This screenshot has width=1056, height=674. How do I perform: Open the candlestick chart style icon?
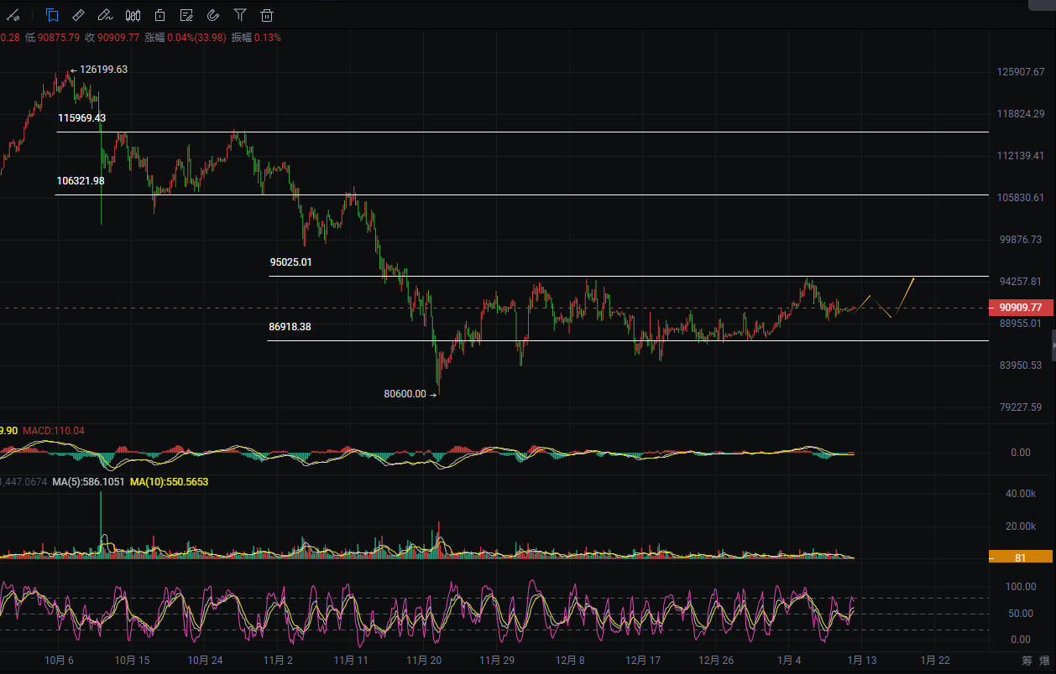coord(133,15)
